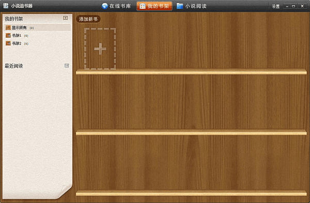This screenshot has height=203, width=310.
Task: Click the globe icon of 在线书库
Action: 104,6
